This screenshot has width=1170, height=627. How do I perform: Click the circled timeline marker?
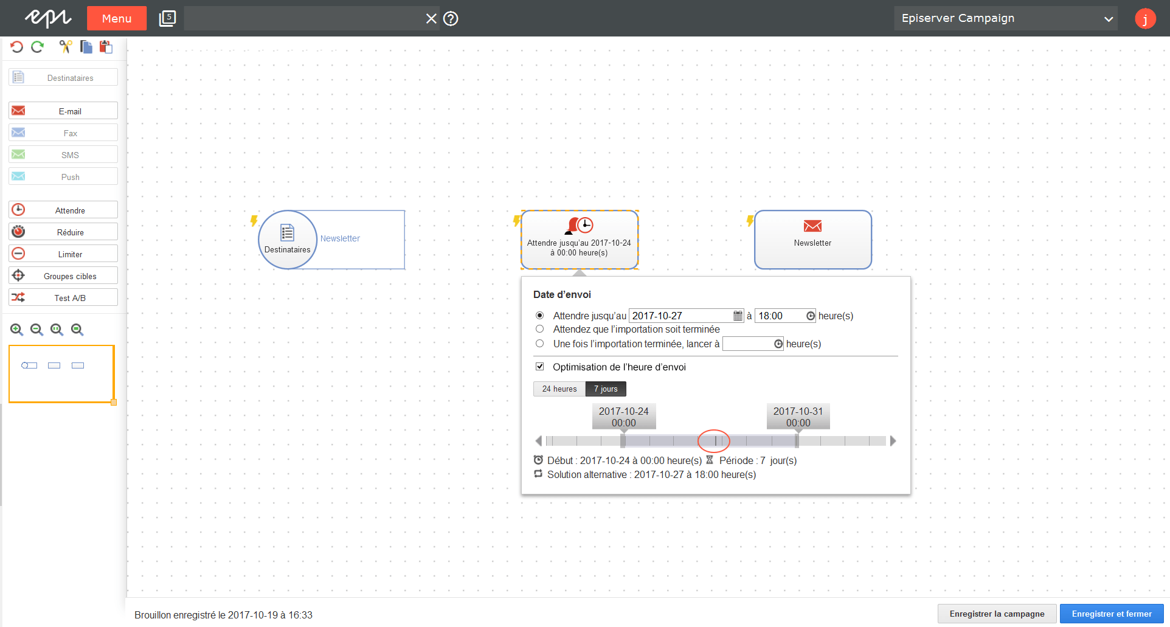pos(715,441)
